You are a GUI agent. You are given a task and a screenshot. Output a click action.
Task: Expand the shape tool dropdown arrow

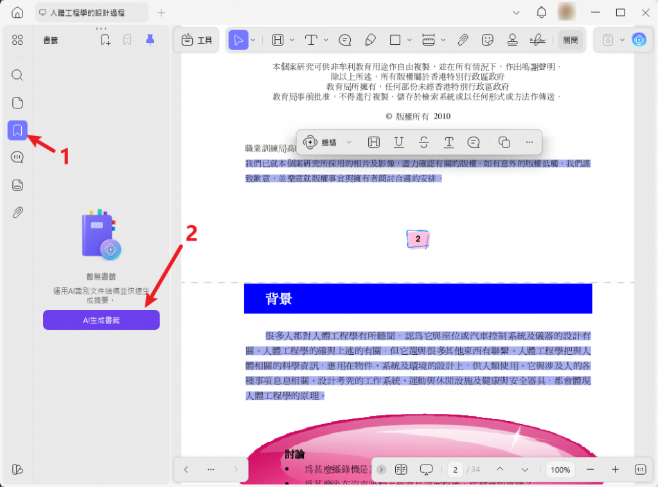(409, 39)
